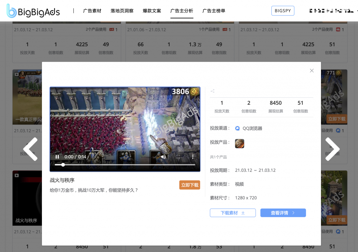Click the BigBigAds logo
Viewport: 358px width, 252px height.
[33, 11]
